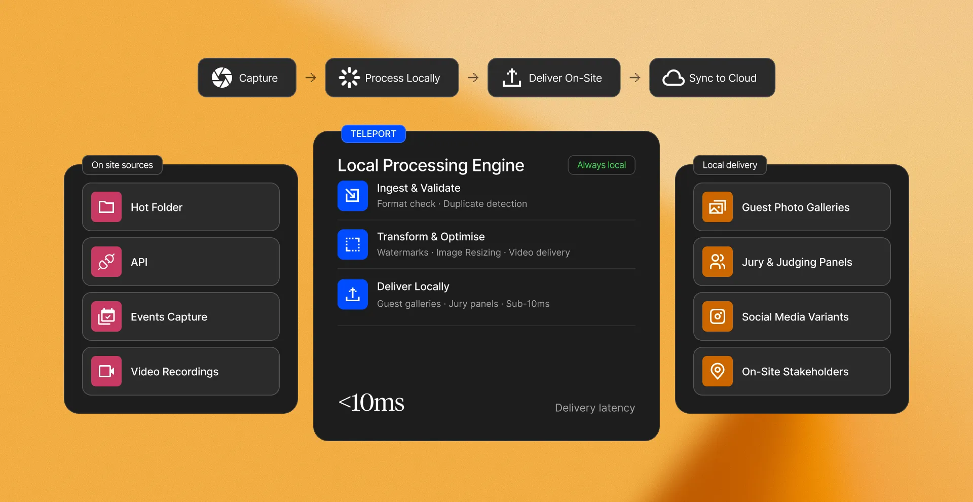Click the blue Transform & Optimise icon

(x=353, y=244)
